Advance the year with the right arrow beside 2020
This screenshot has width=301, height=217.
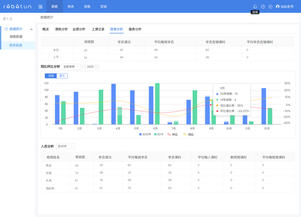(x=96, y=66)
